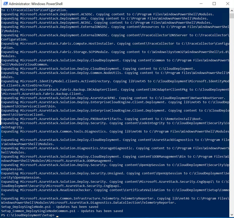Click the line expanding Fabric.Storage.SCPSModule
Viewport: 234px width, 218px height.
click(x=115, y=54)
